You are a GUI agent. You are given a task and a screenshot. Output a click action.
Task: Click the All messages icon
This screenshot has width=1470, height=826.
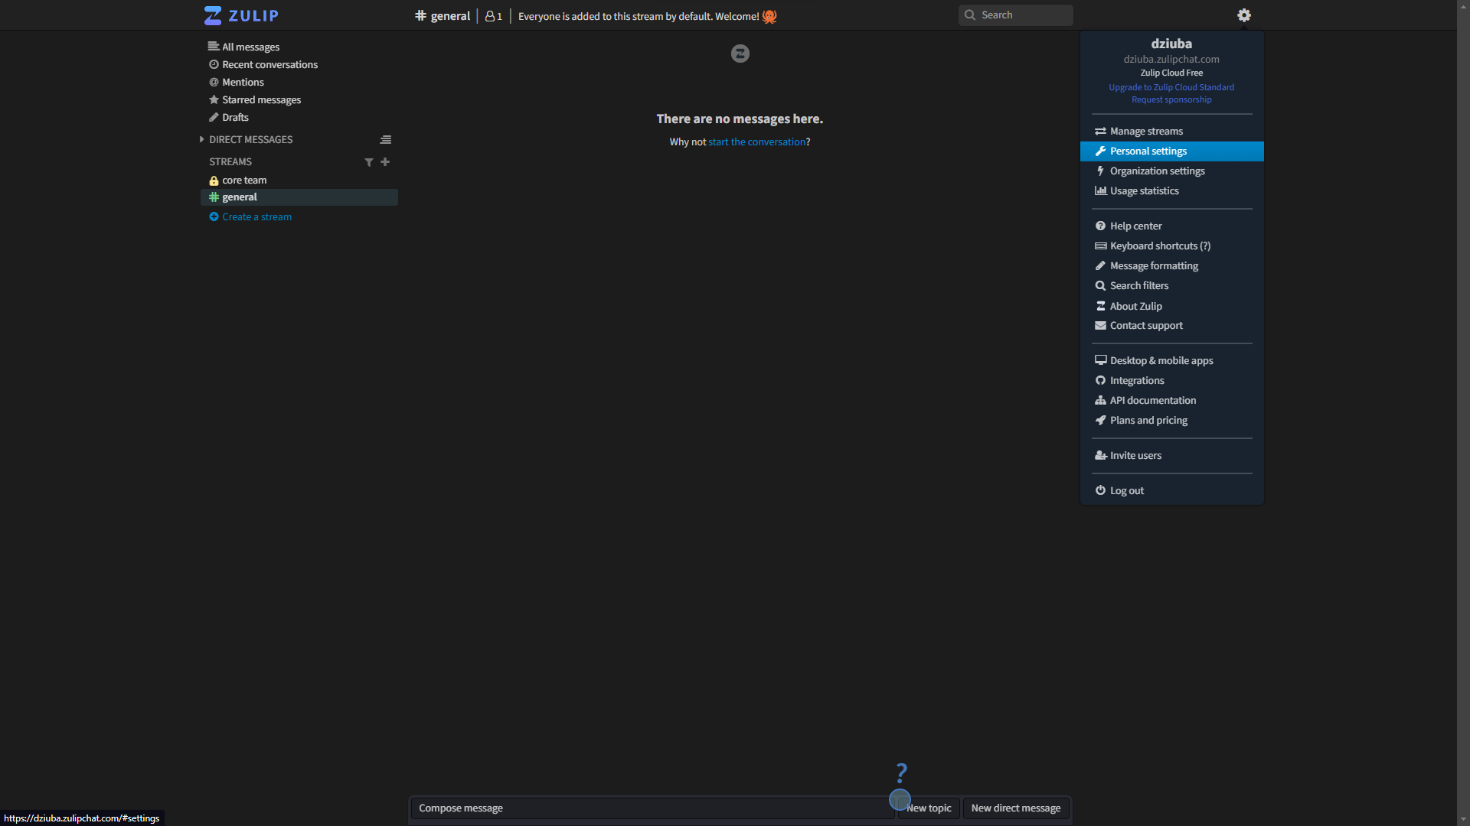point(213,47)
